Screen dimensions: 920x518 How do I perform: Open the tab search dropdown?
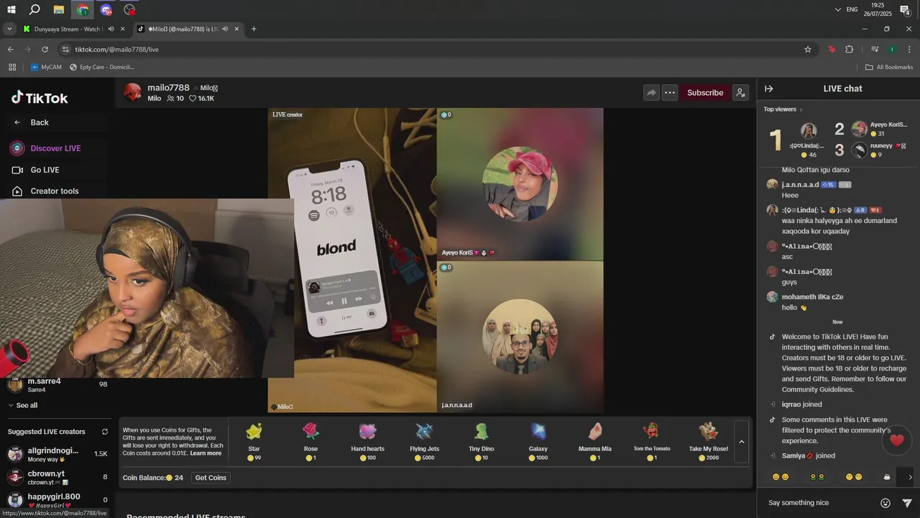coord(9,29)
